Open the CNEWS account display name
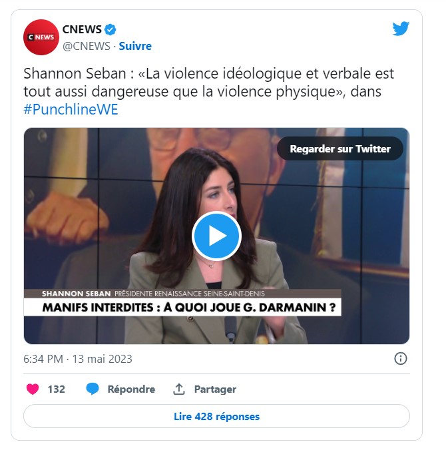 tap(82, 29)
